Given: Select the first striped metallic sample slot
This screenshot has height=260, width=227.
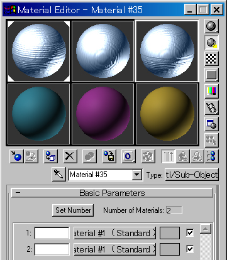Looking at the screenshot, I should click(38, 51).
